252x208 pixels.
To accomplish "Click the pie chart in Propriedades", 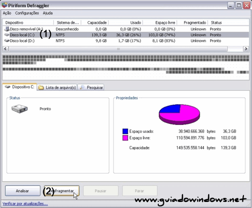I will click(179, 114).
